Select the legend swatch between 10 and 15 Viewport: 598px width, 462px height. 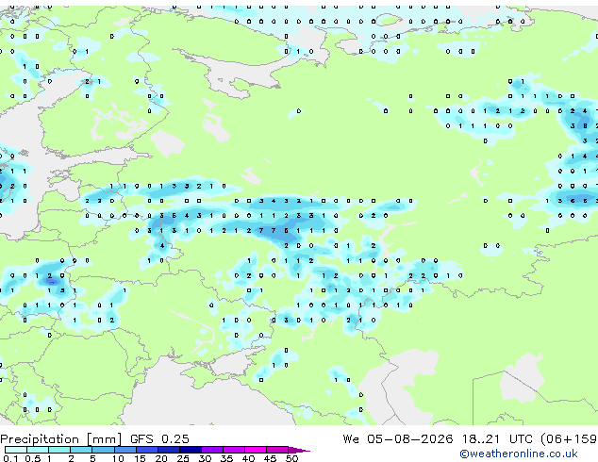pyautogui.click(x=125, y=450)
